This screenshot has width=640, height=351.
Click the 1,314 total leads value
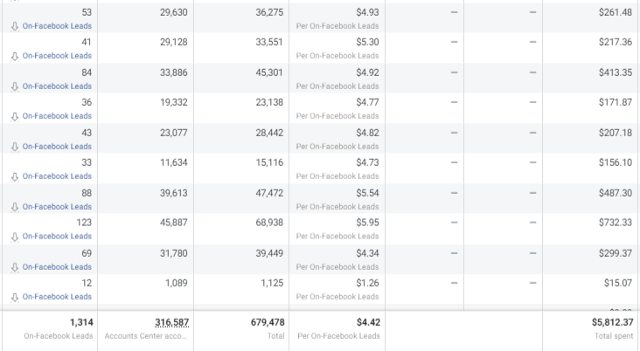tap(80, 322)
